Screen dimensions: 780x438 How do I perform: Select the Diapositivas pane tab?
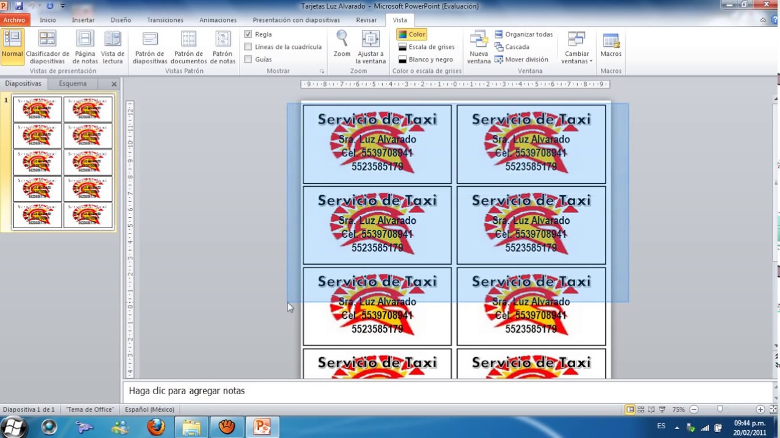click(23, 84)
